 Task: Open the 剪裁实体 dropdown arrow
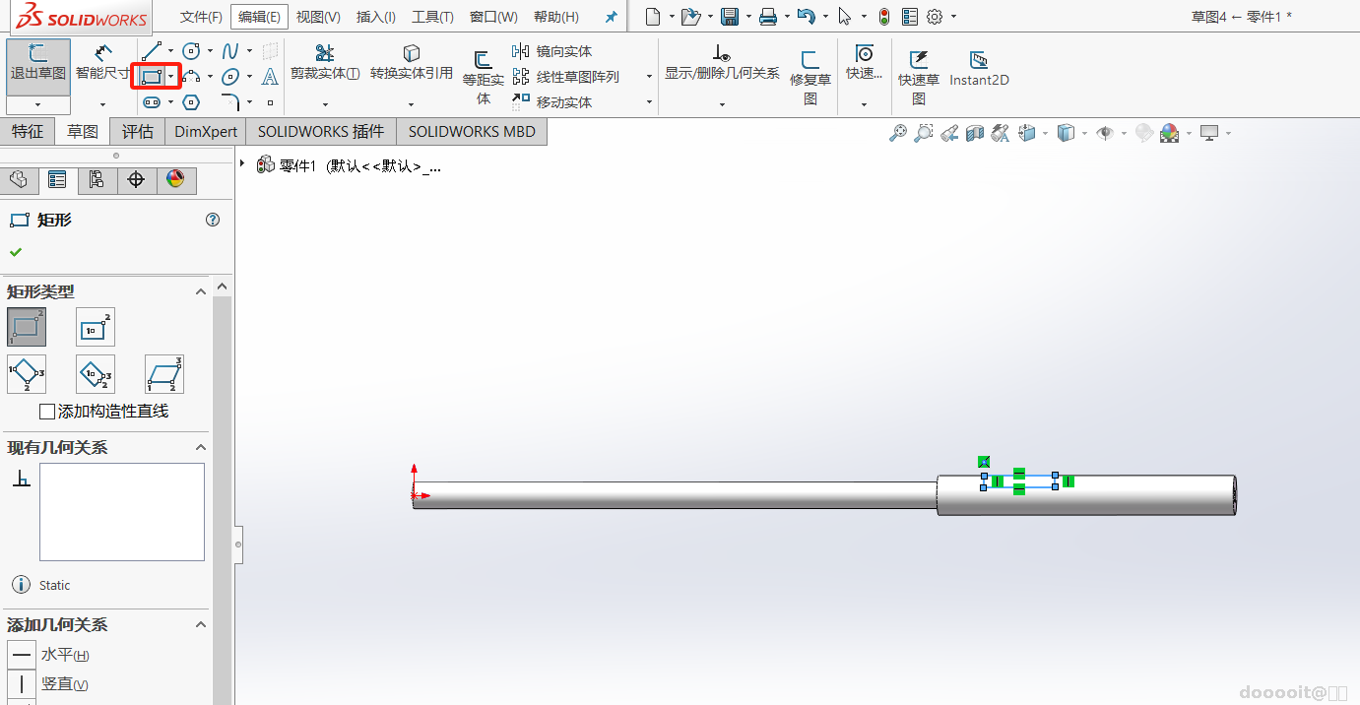click(325, 103)
